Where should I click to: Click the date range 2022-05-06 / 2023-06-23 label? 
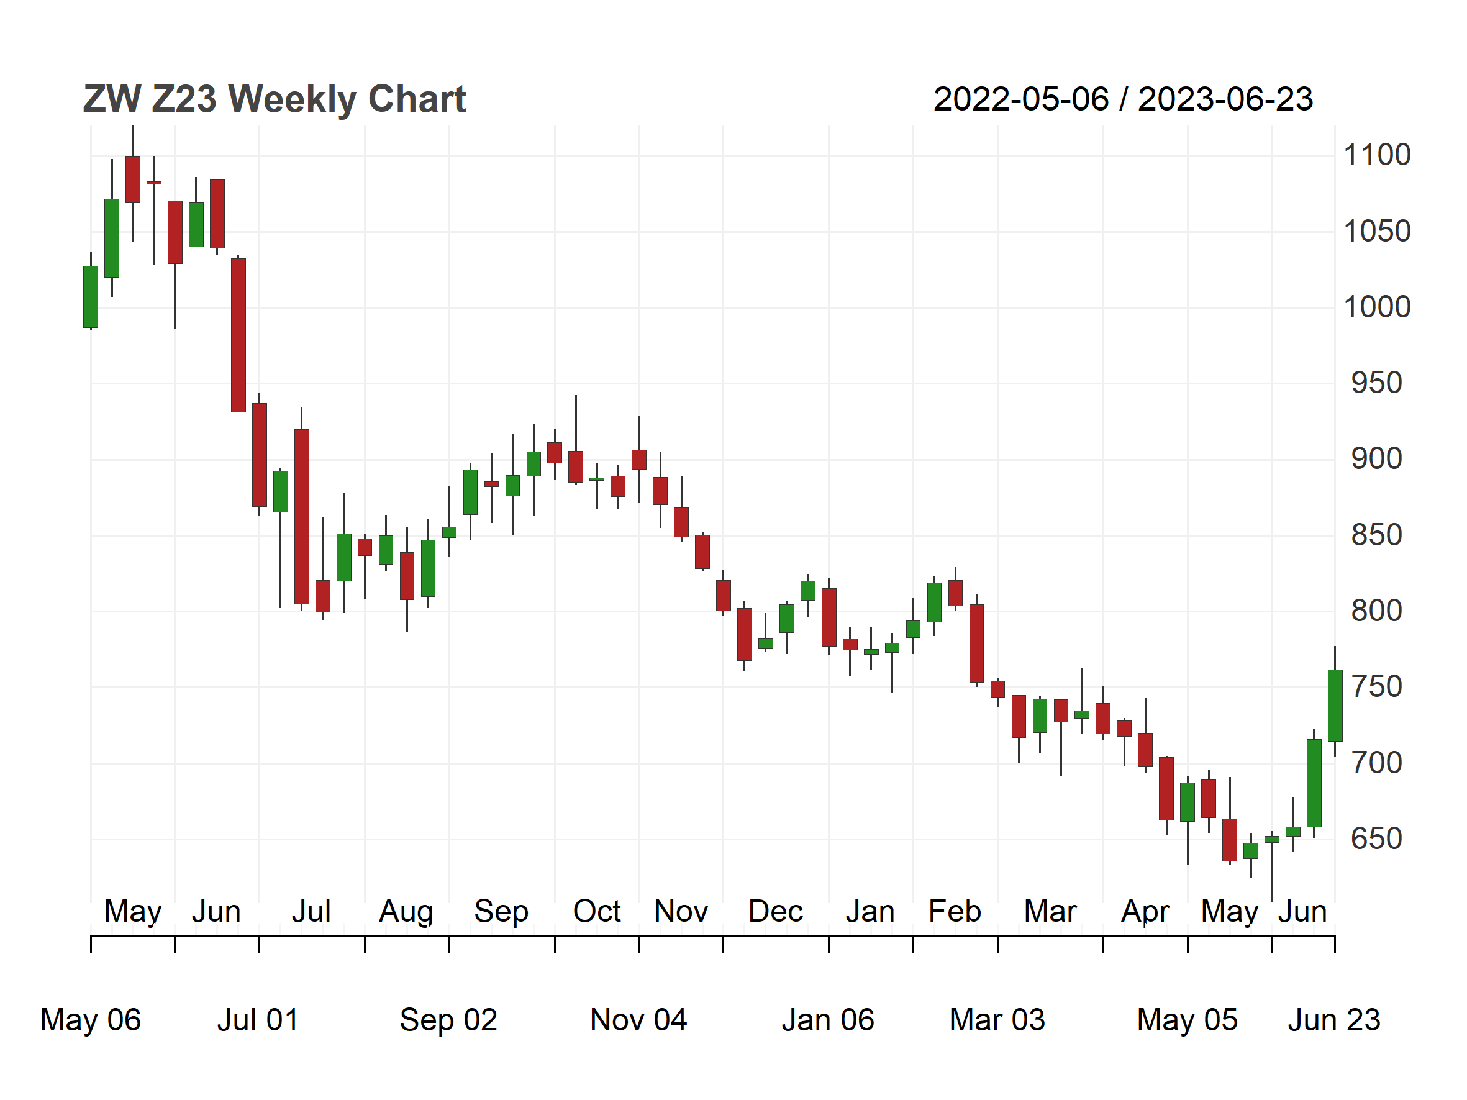[1123, 99]
